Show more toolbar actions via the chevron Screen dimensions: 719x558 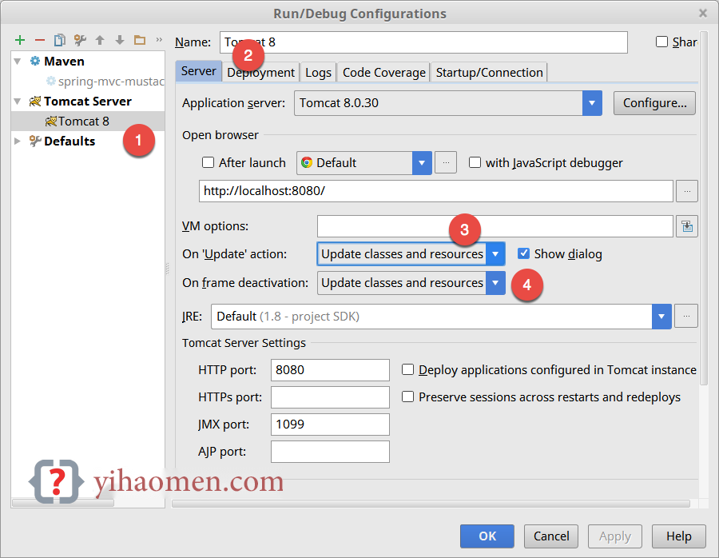[x=159, y=40]
